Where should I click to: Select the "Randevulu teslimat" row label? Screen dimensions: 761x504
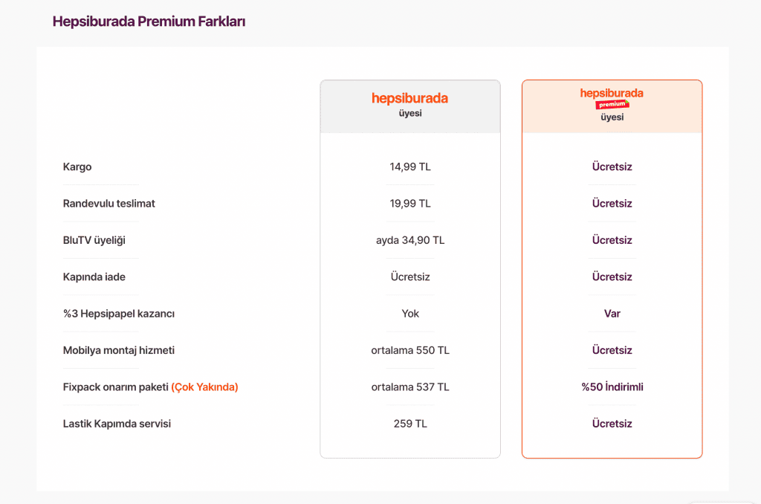[109, 204]
